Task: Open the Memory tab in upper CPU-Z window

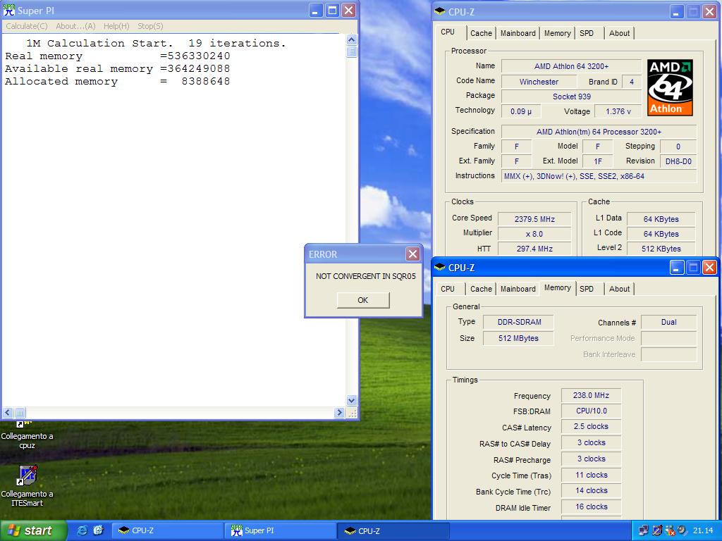Action: tap(557, 33)
